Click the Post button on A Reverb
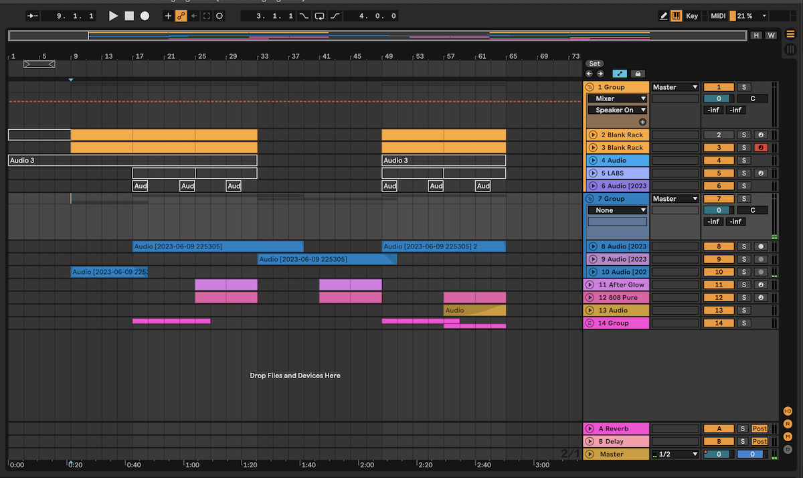This screenshot has height=478, width=803. point(760,428)
